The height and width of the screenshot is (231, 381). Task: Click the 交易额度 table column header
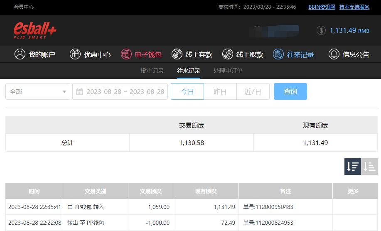tap(151, 191)
